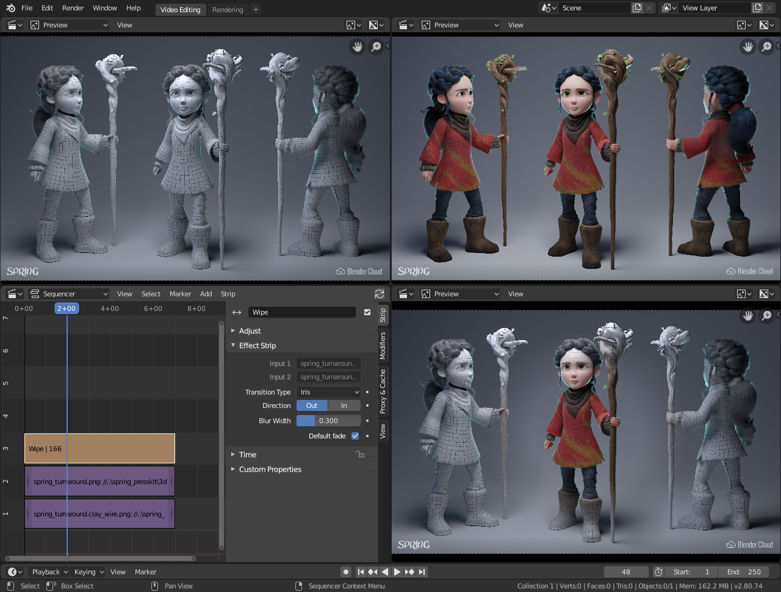Click the gizmos dropdown icon in the preview header
The height and width of the screenshot is (592, 781).
pos(353,24)
